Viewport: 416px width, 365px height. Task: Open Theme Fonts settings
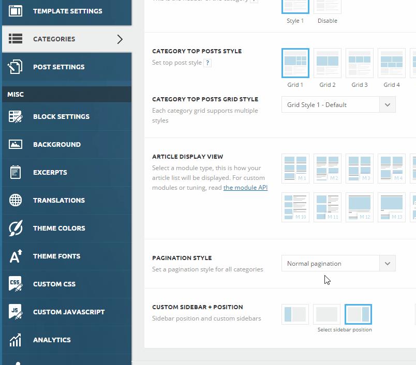click(67, 256)
